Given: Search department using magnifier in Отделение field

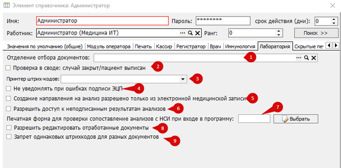Looking at the screenshot, I should [306, 58].
